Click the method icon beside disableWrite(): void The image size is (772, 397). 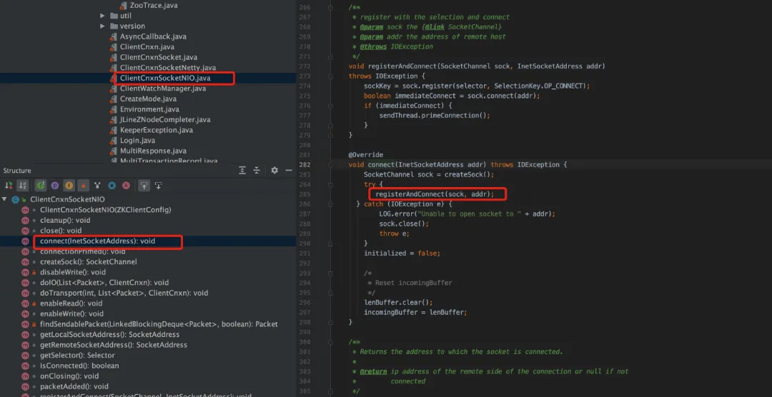click(24, 272)
